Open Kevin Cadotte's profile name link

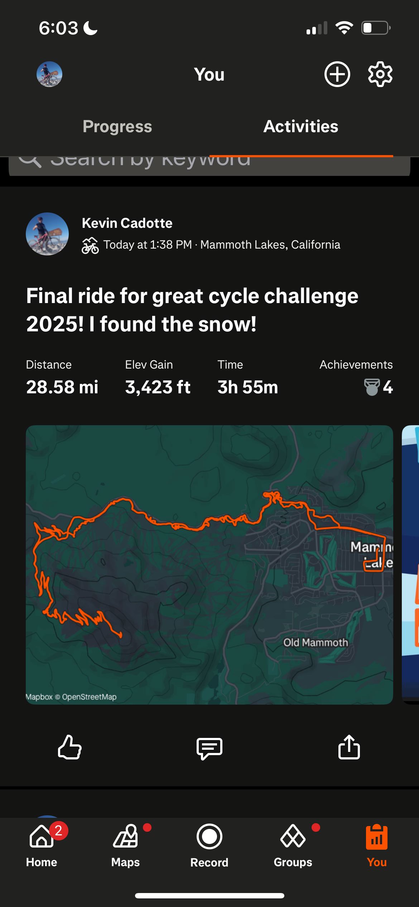pyautogui.click(x=127, y=223)
